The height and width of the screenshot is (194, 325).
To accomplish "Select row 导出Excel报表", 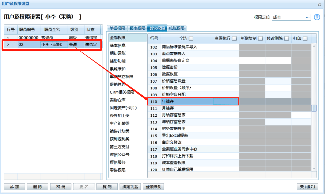I will point(229,135).
